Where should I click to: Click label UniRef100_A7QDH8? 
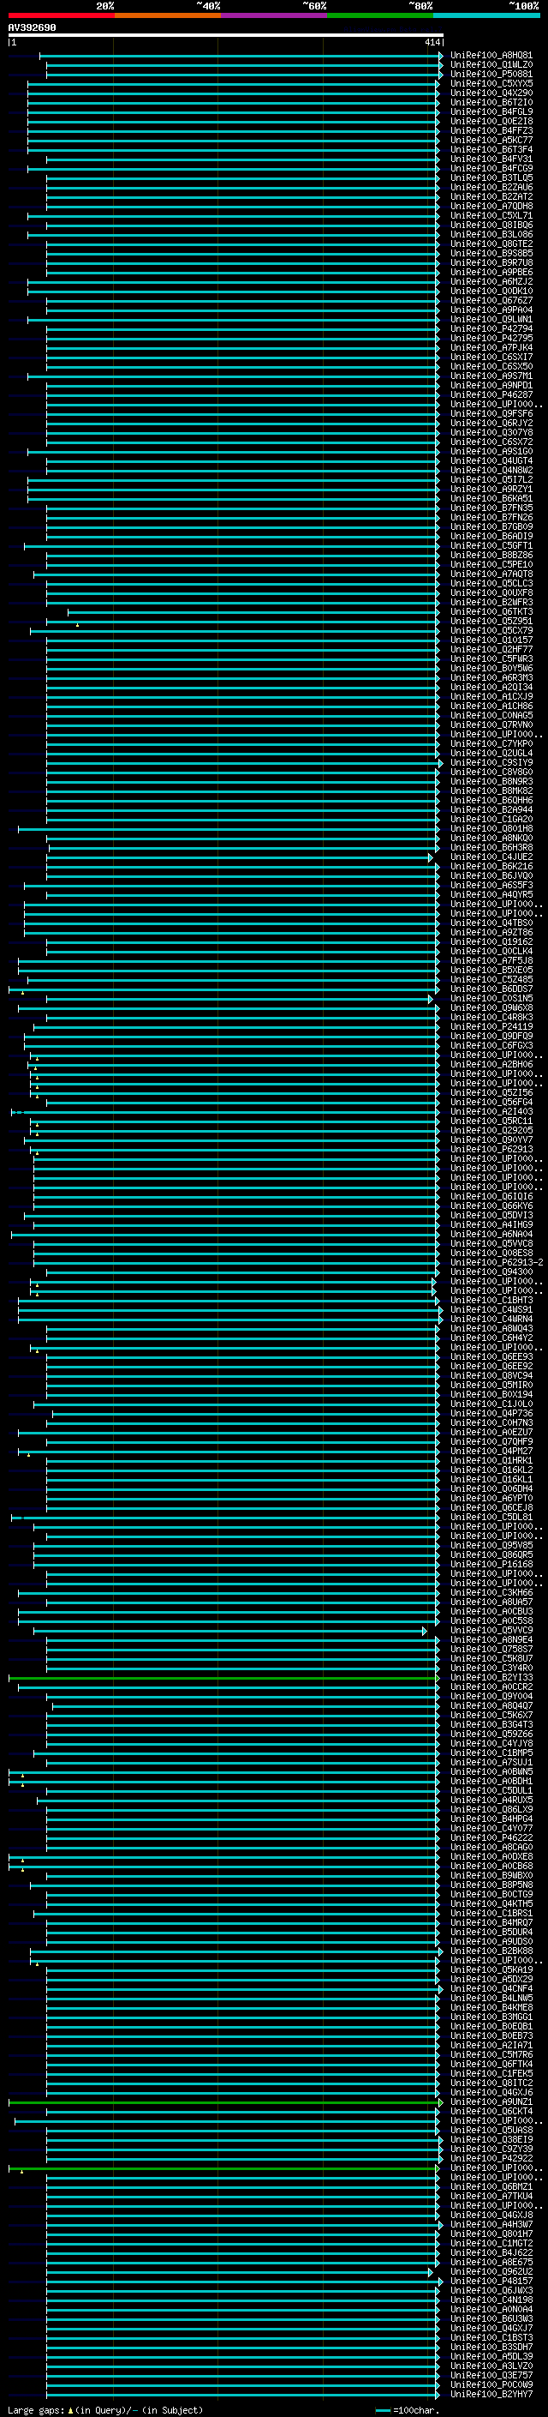(491, 207)
